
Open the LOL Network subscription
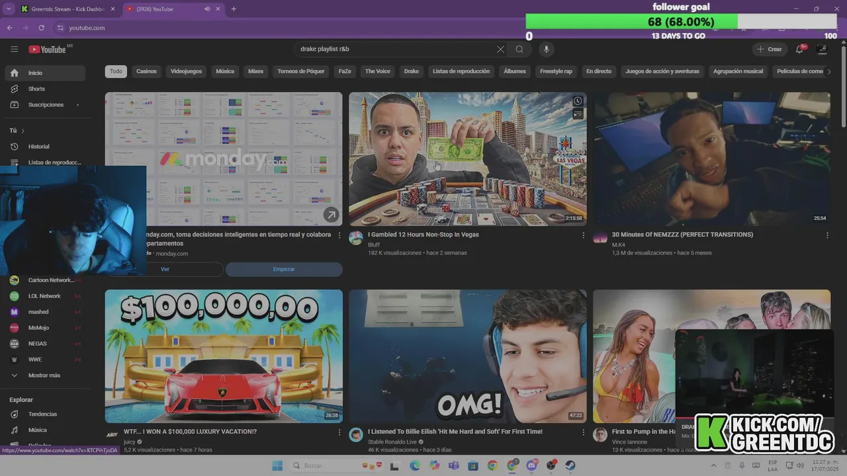click(x=45, y=296)
